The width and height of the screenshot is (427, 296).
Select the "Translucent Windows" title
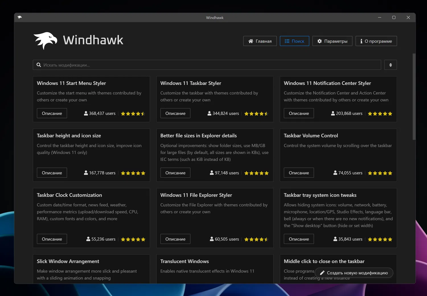pyautogui.click(x=184, y=262)
